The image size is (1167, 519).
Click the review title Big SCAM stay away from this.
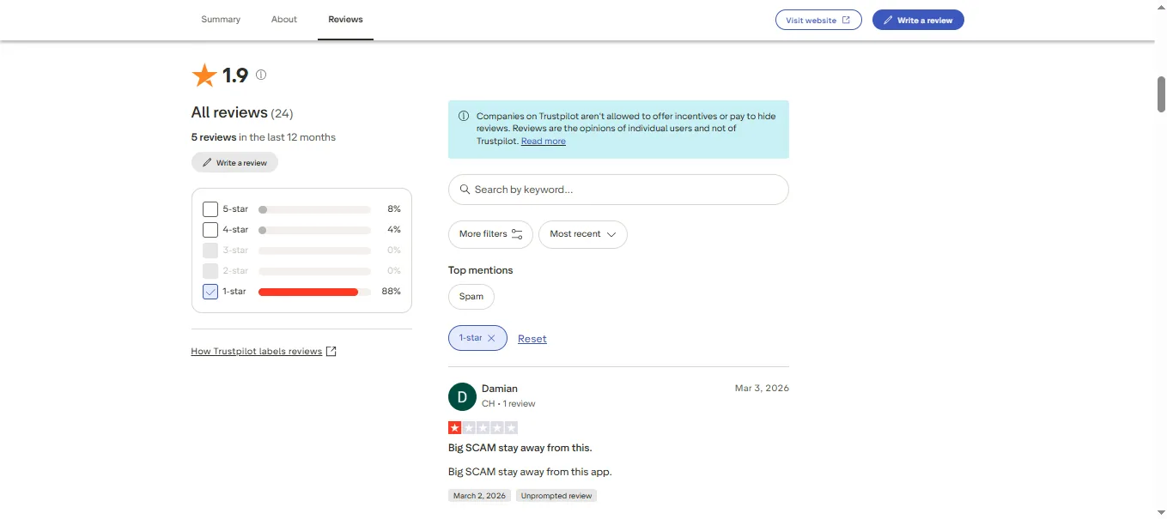pyautogui.click(x=520, y=448)
